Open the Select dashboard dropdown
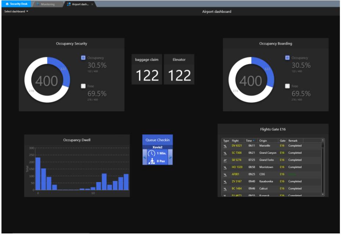Image resolution: width=341 pixels, height=236 pixels. (16, 11)
